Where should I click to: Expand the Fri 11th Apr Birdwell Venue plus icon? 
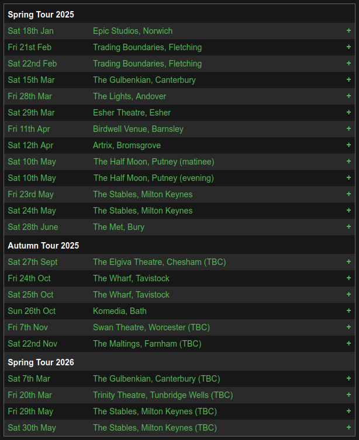(348, 128)
